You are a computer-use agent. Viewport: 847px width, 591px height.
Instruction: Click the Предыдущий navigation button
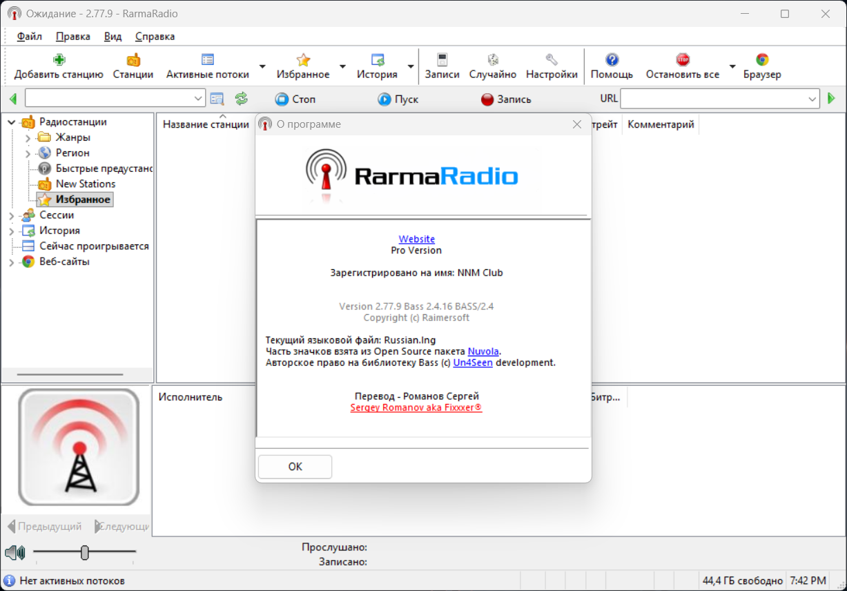(44, 526)
